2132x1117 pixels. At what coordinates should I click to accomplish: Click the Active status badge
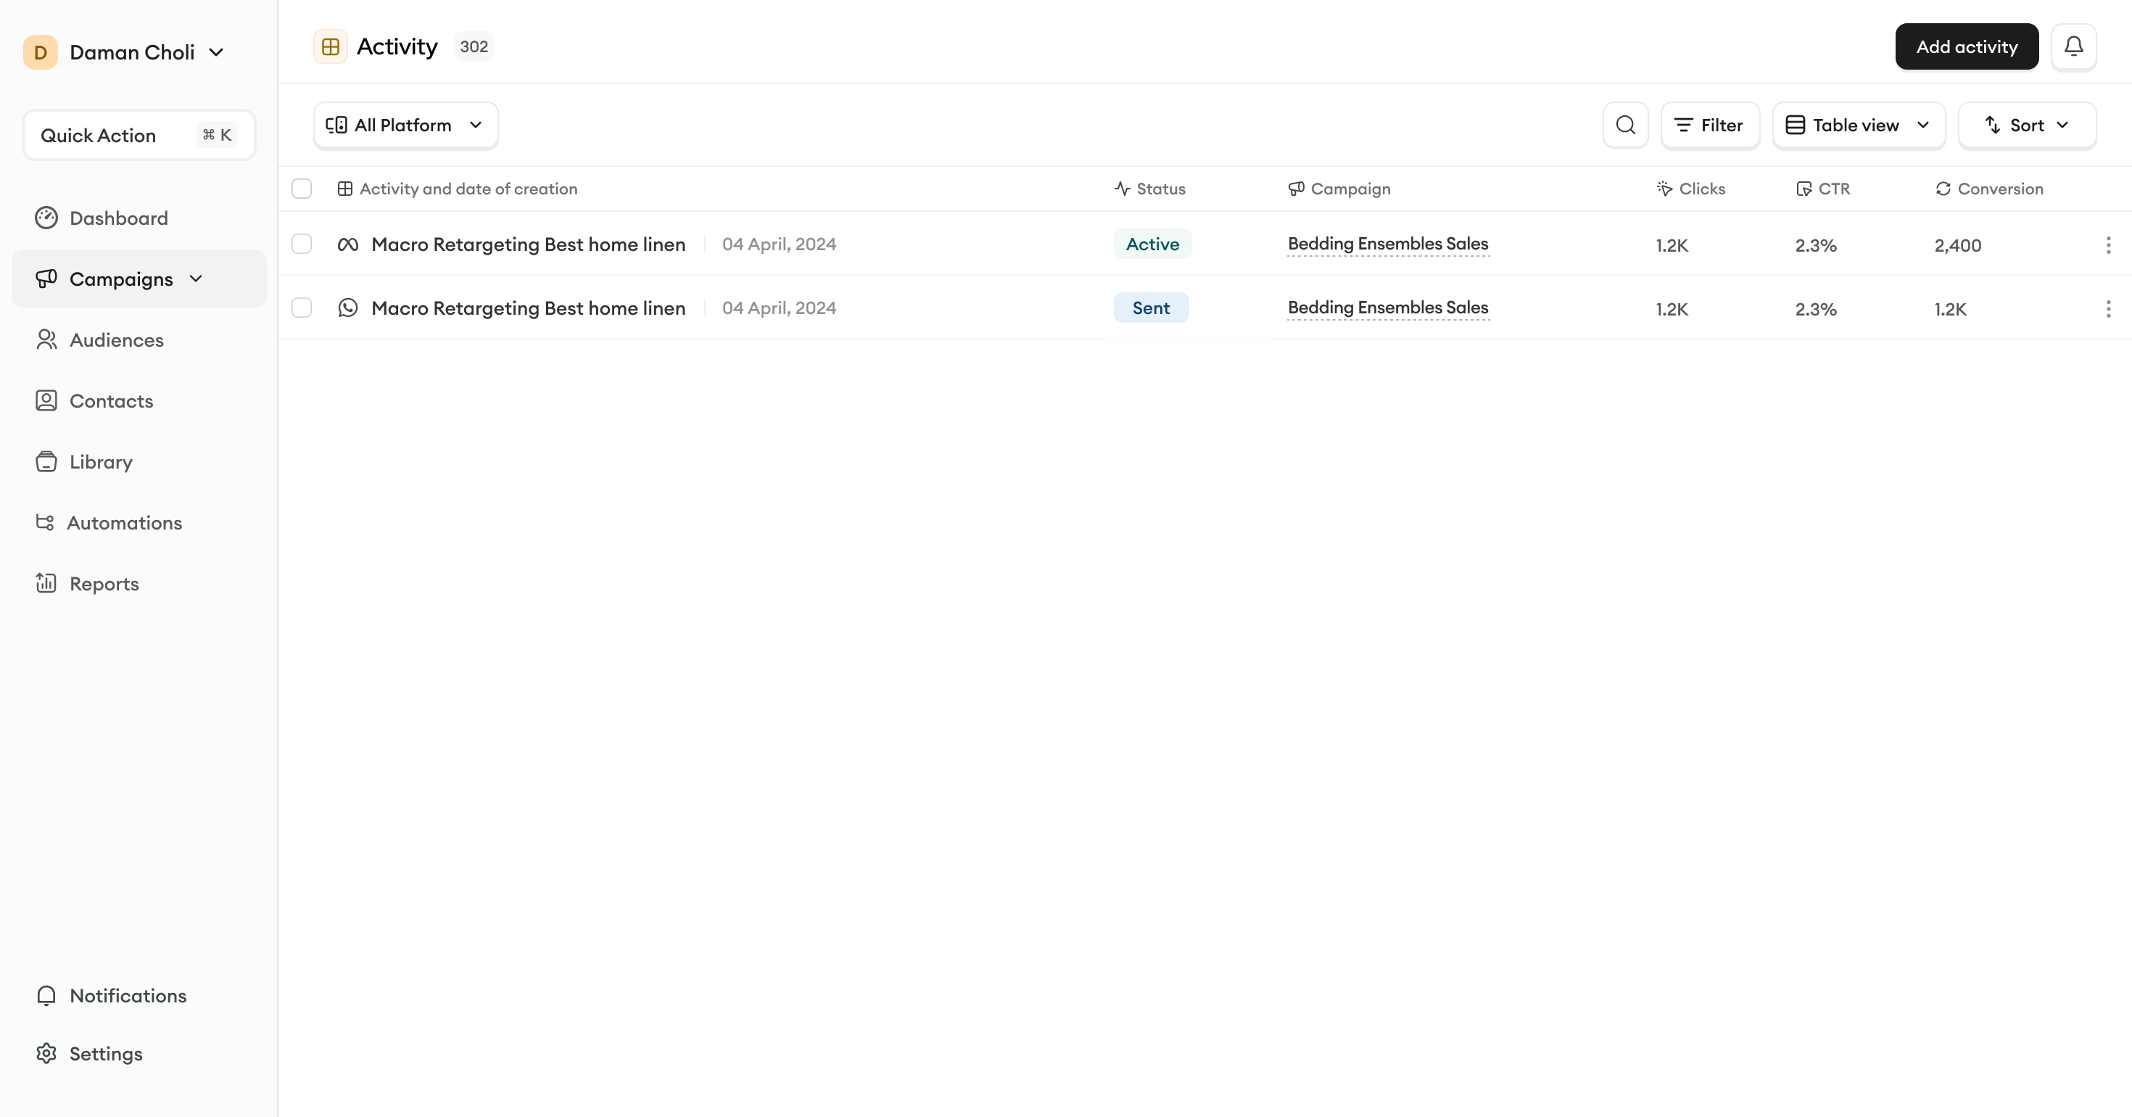(x=1152, y=244)
